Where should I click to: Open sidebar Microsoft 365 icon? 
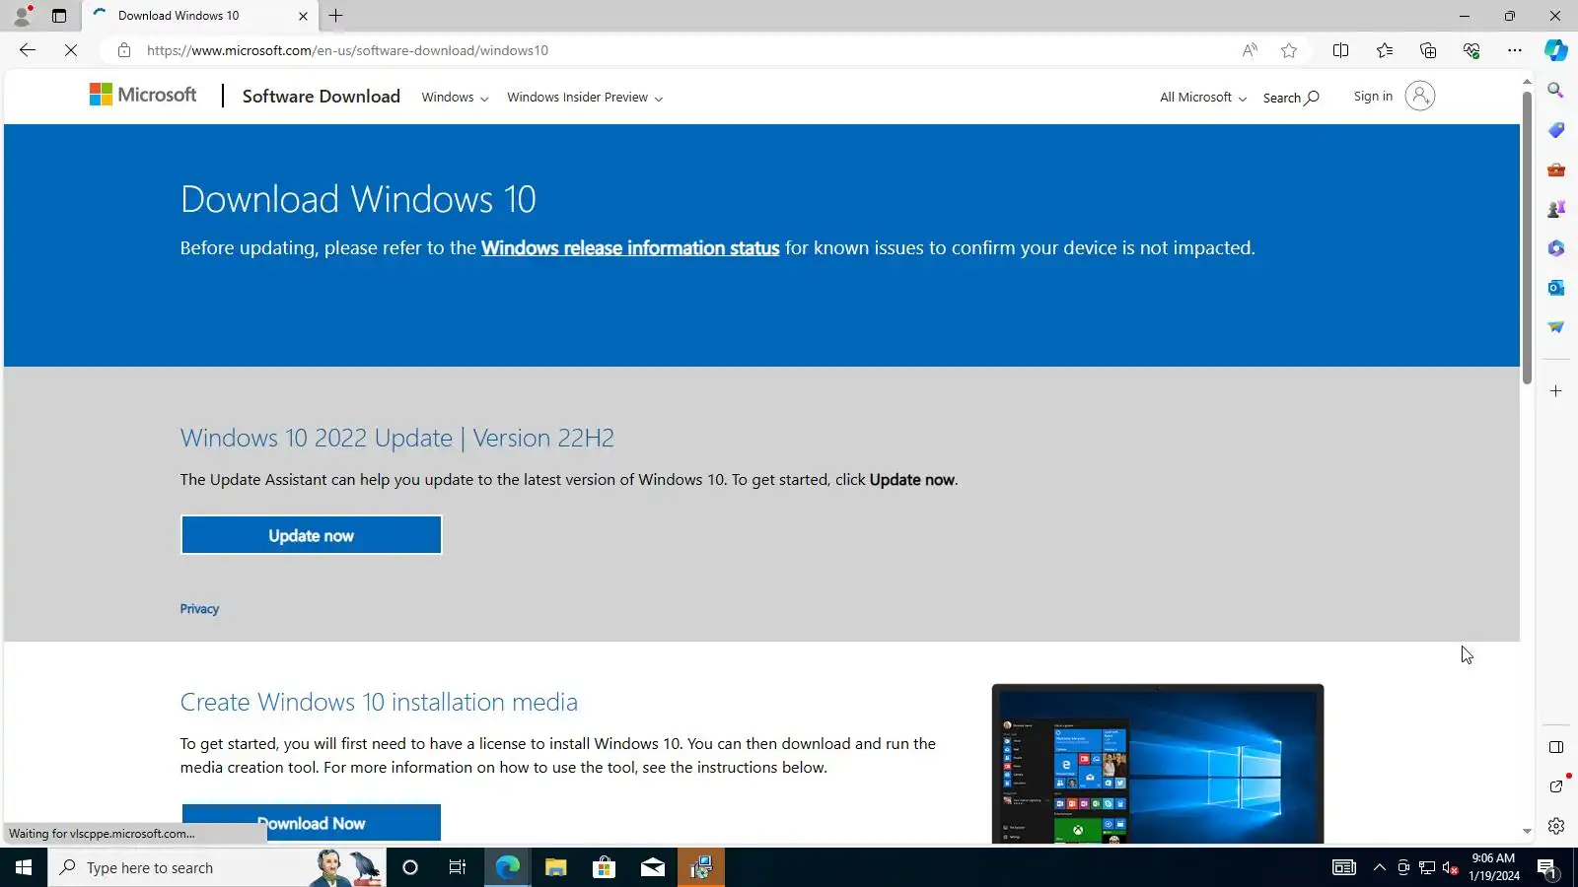[1556, 248]
